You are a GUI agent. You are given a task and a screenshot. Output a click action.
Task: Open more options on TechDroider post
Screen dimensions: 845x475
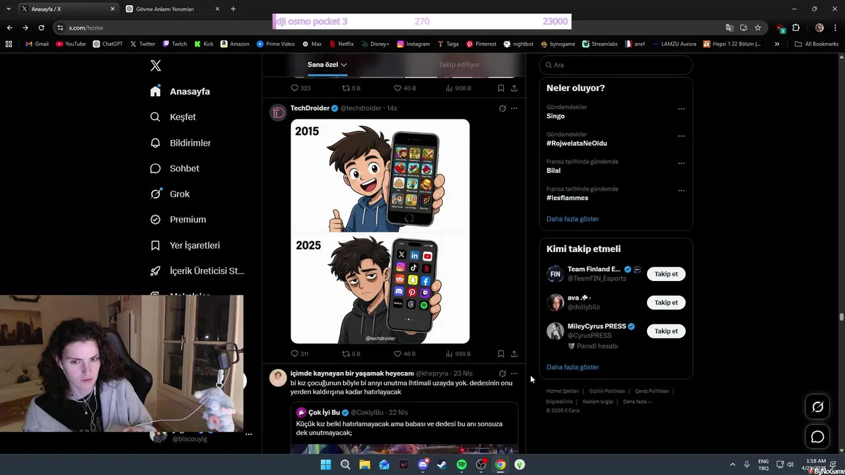pyautogui.click(x=514, y=108)
